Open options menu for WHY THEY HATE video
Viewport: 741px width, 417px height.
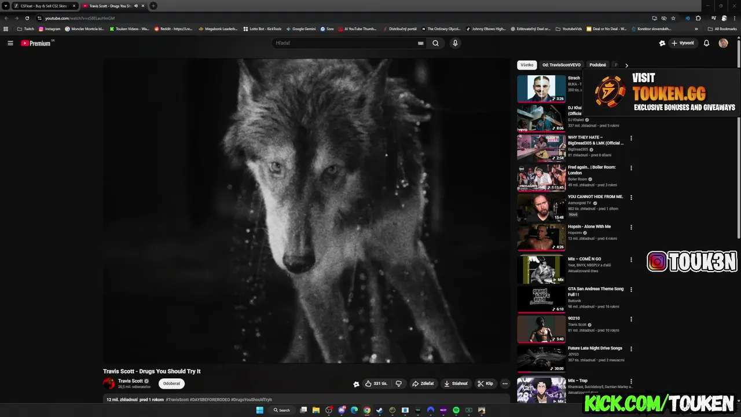(x=631, y=138)
